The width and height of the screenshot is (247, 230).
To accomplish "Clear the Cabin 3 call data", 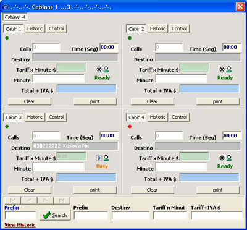I will click(30, 190).
